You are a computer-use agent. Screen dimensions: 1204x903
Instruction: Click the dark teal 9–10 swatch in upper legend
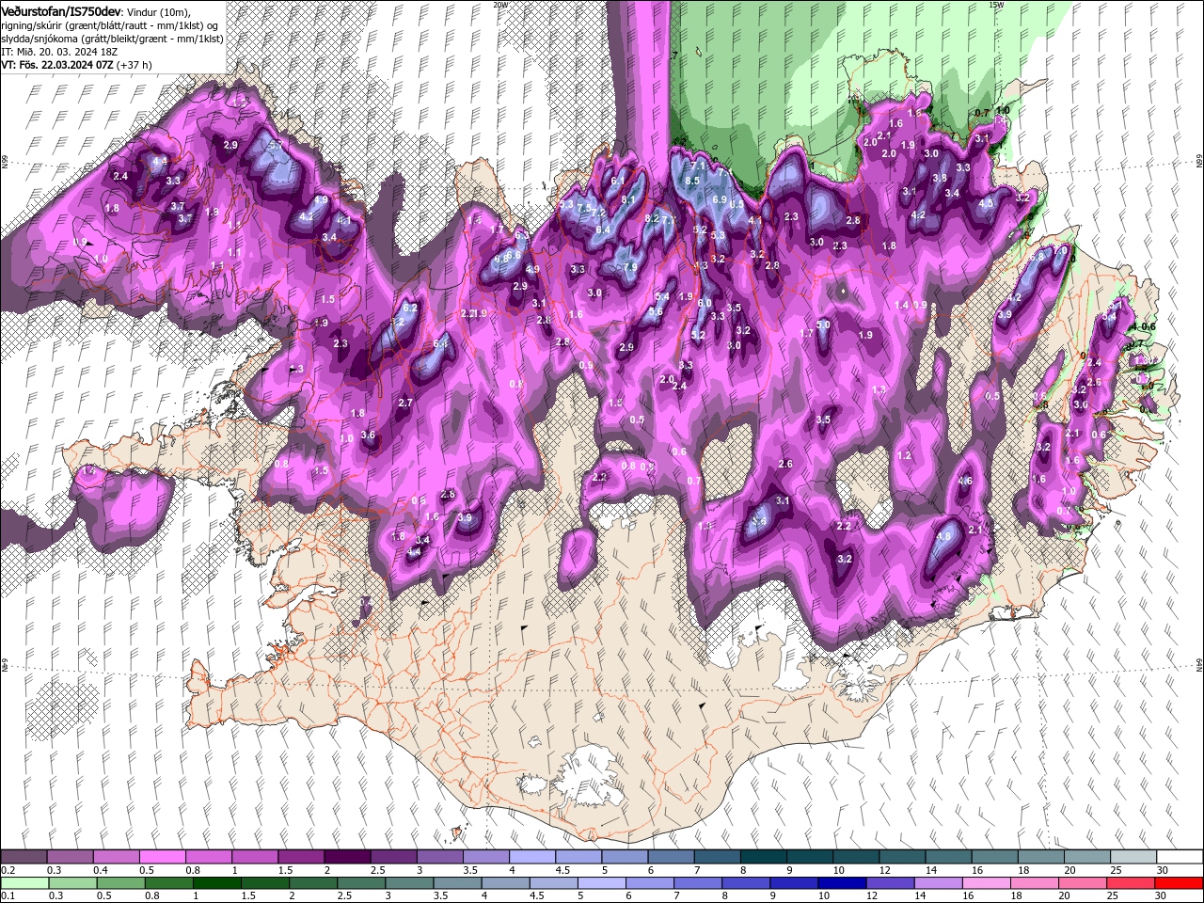tap(809, 857)
